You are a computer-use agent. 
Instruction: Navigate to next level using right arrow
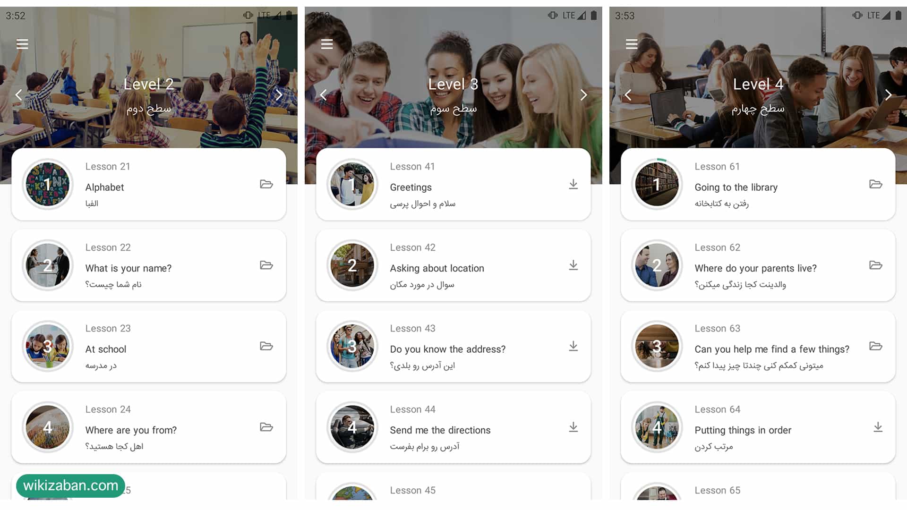pyautogui.click(x=279, y=94)
